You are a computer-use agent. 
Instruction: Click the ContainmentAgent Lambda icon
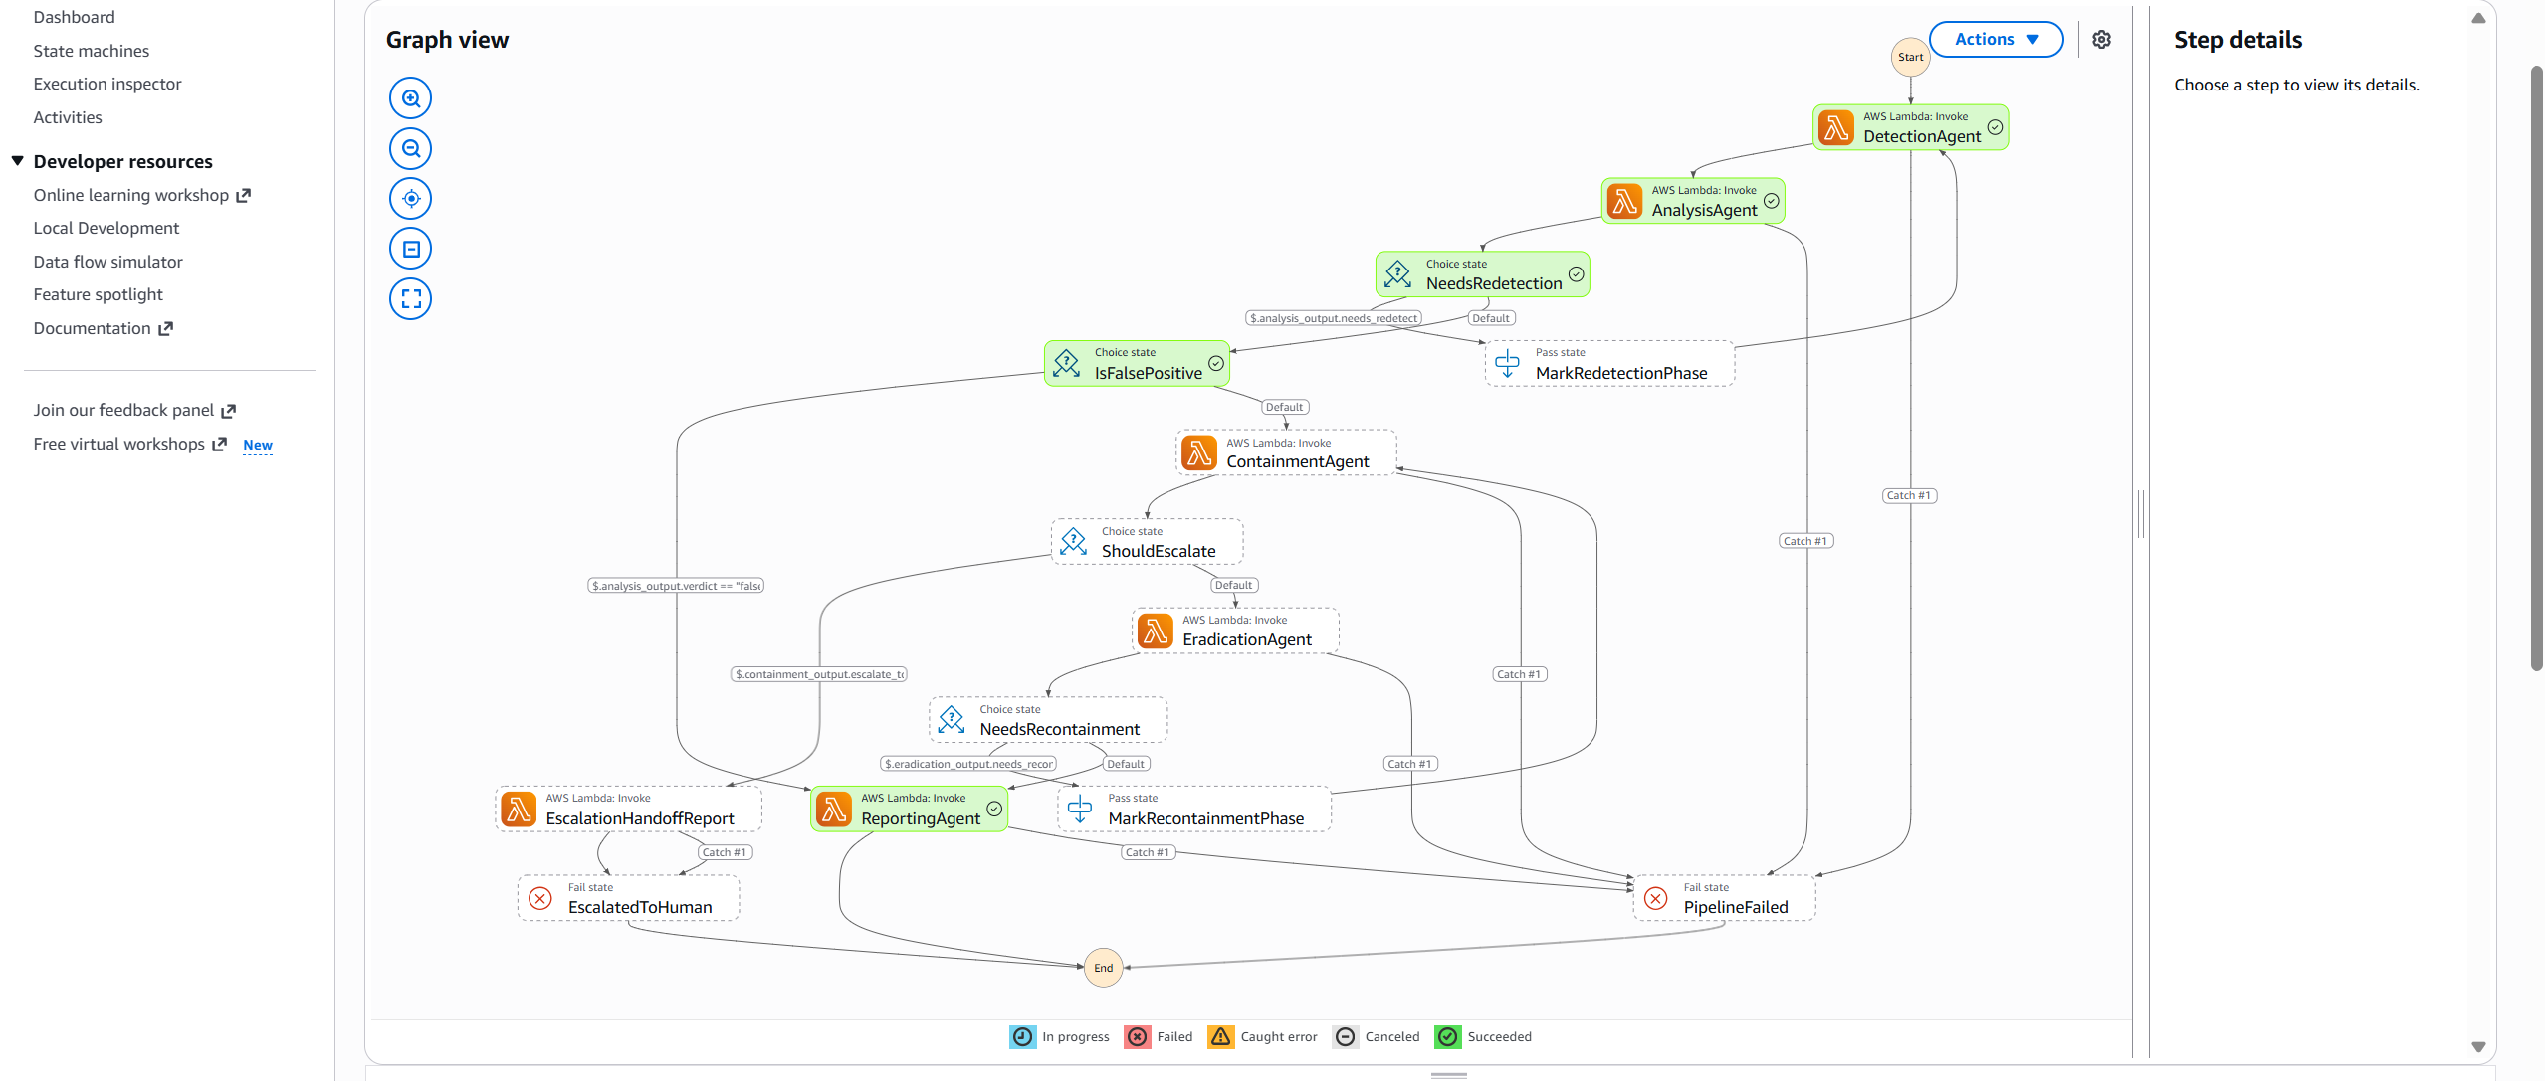(1199, 452)
